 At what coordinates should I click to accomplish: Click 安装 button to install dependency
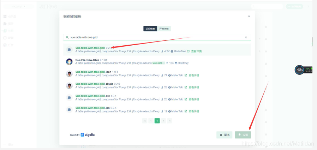(x=243, y=135)
